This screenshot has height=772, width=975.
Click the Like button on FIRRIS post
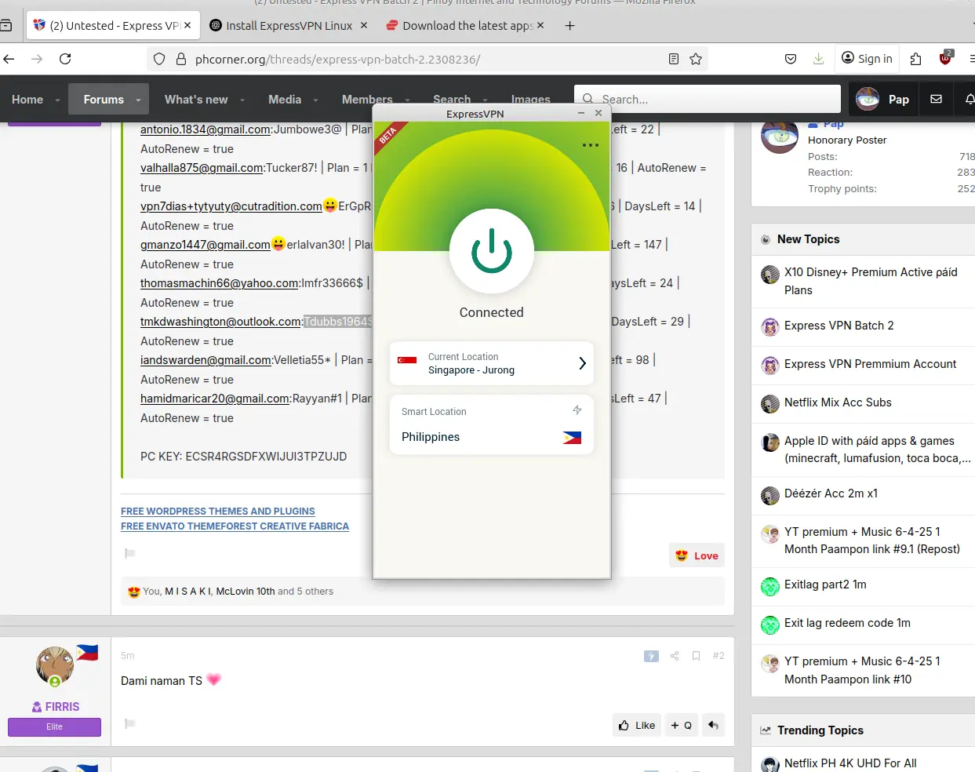click(x=637, y=725)
